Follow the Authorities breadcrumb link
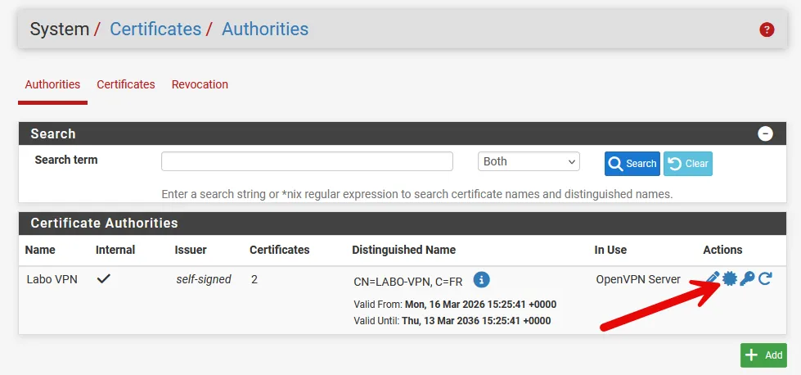Image resolution: width=801 pixels, height=375 pixels. tap(265, 29)
